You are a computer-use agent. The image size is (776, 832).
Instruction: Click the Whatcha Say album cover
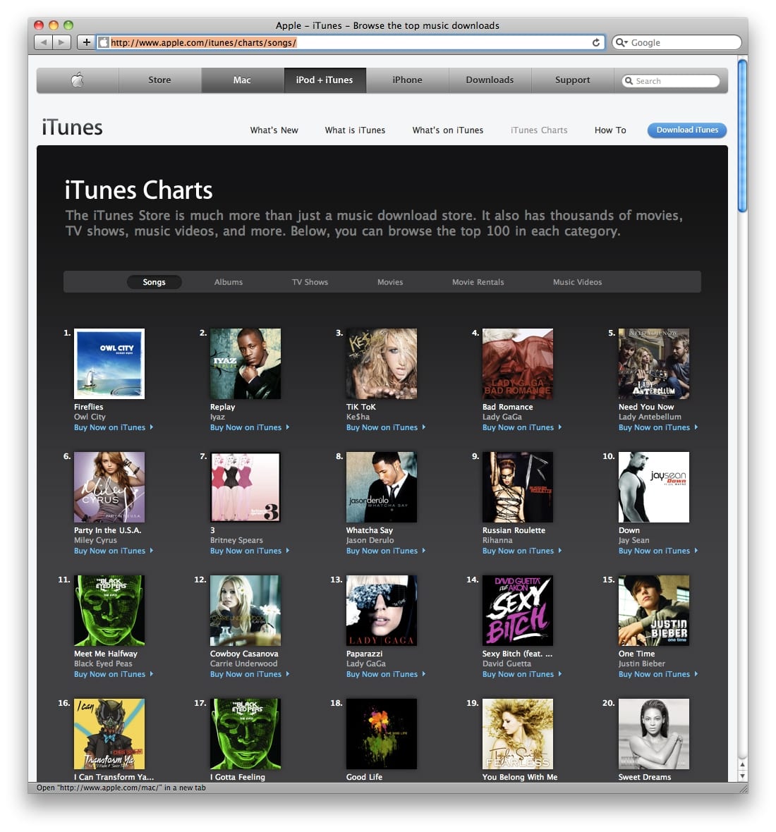382,487
